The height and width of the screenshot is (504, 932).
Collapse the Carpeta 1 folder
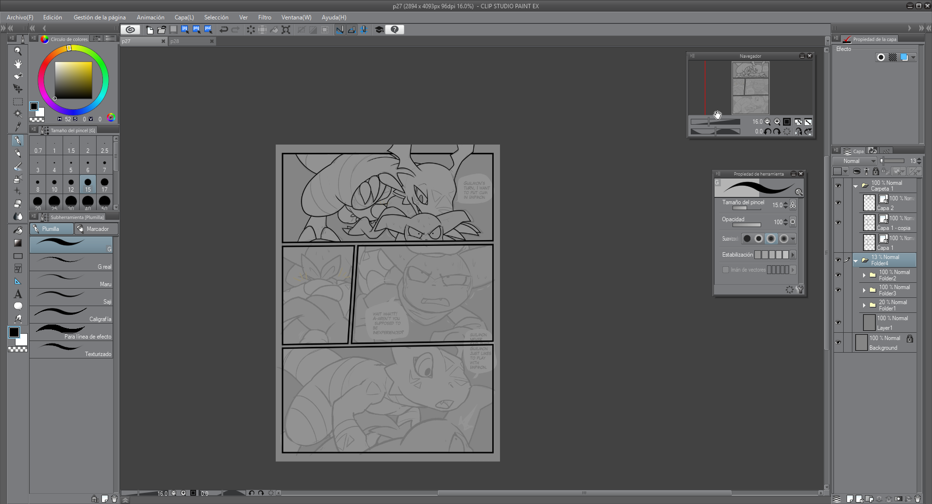tap(856, 186)
